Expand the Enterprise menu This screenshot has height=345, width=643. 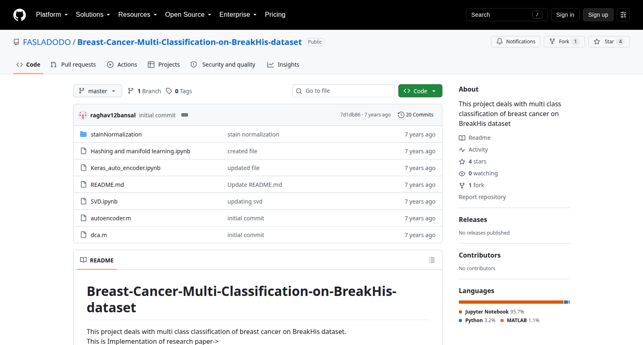(238, 15)
